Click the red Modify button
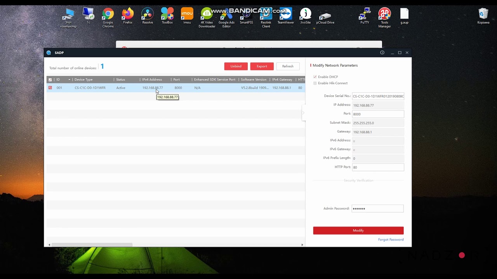Viewport: 497px width, 279px height. (x=358, y=231)
